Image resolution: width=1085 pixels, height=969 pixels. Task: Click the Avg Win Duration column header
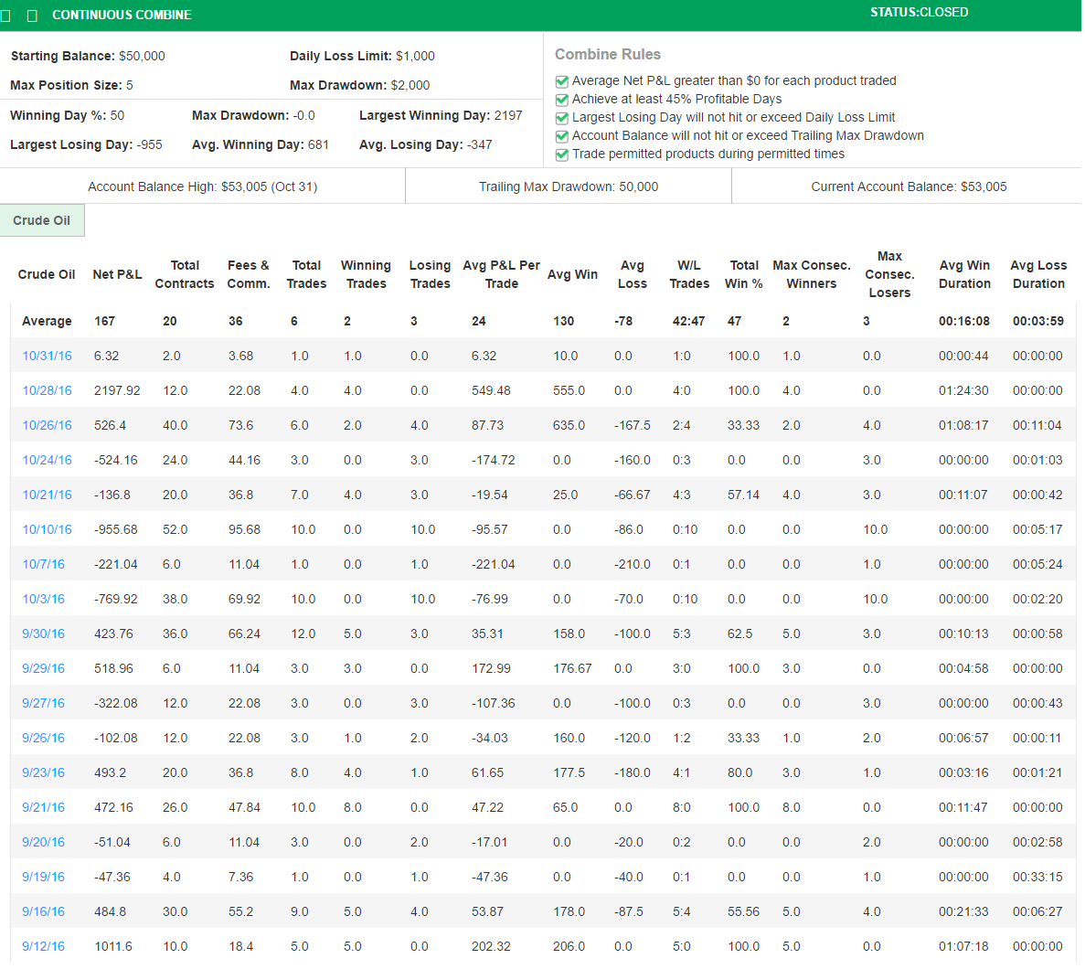pyautogui.click(x=964, y=274)
